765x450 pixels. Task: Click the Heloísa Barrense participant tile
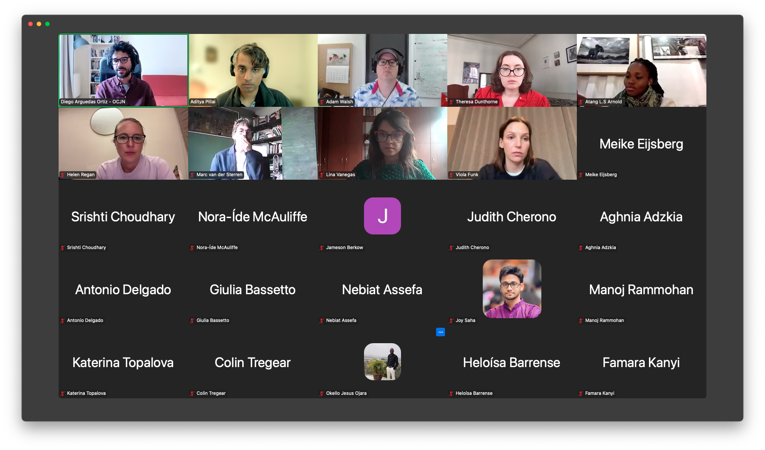pos(512,362)
